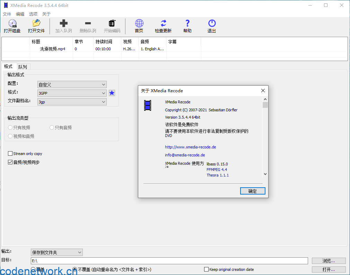Visit the xmedia-recode.de website link
Screen dimensions: 350x275
[190, 147]
